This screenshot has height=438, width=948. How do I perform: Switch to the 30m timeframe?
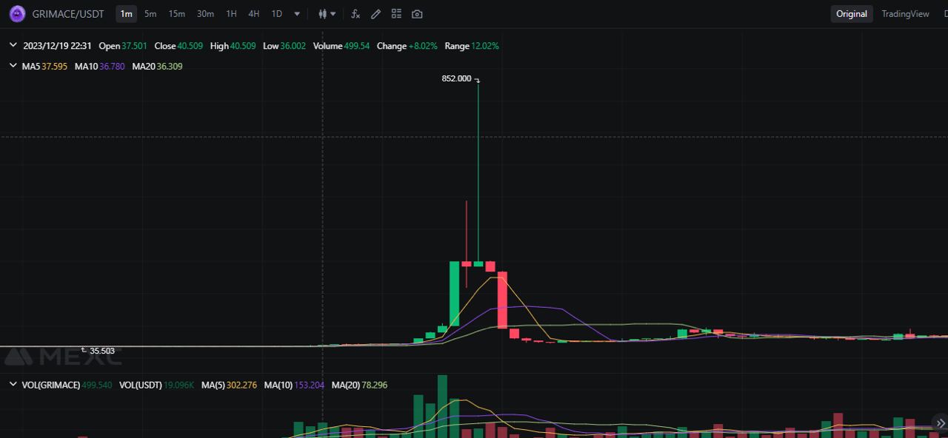point(205,14)
